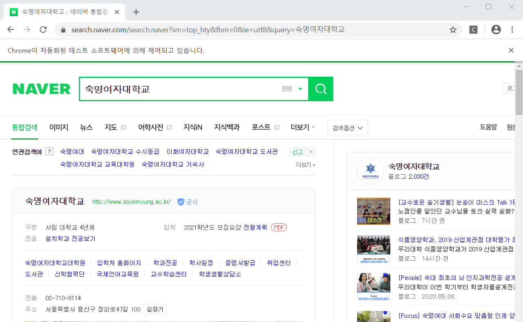Image resolution: width=523 pixels, height=322 pixels.
Task: Open the 취업센터 link
Action: point(279,263)
